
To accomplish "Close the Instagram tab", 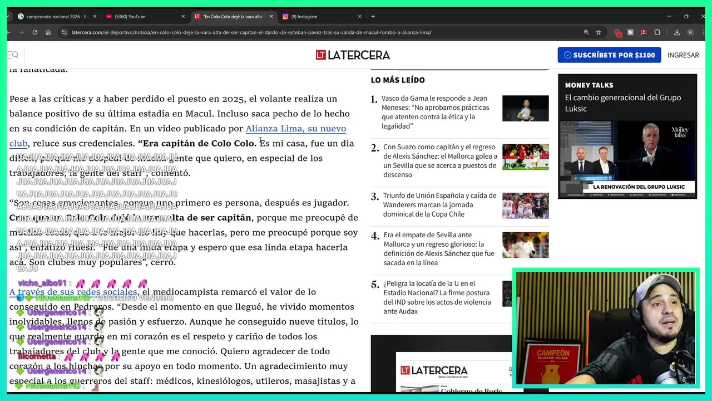I will (359, 17).
